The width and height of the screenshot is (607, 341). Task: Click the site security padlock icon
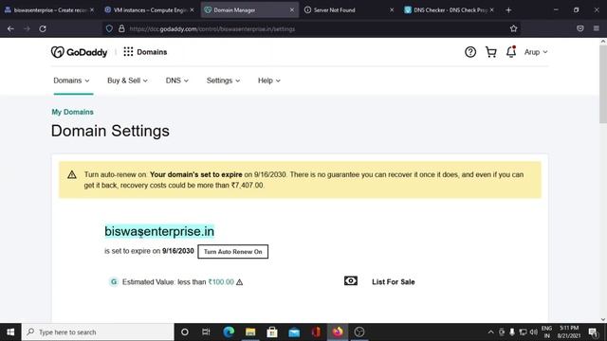(121, 28)
